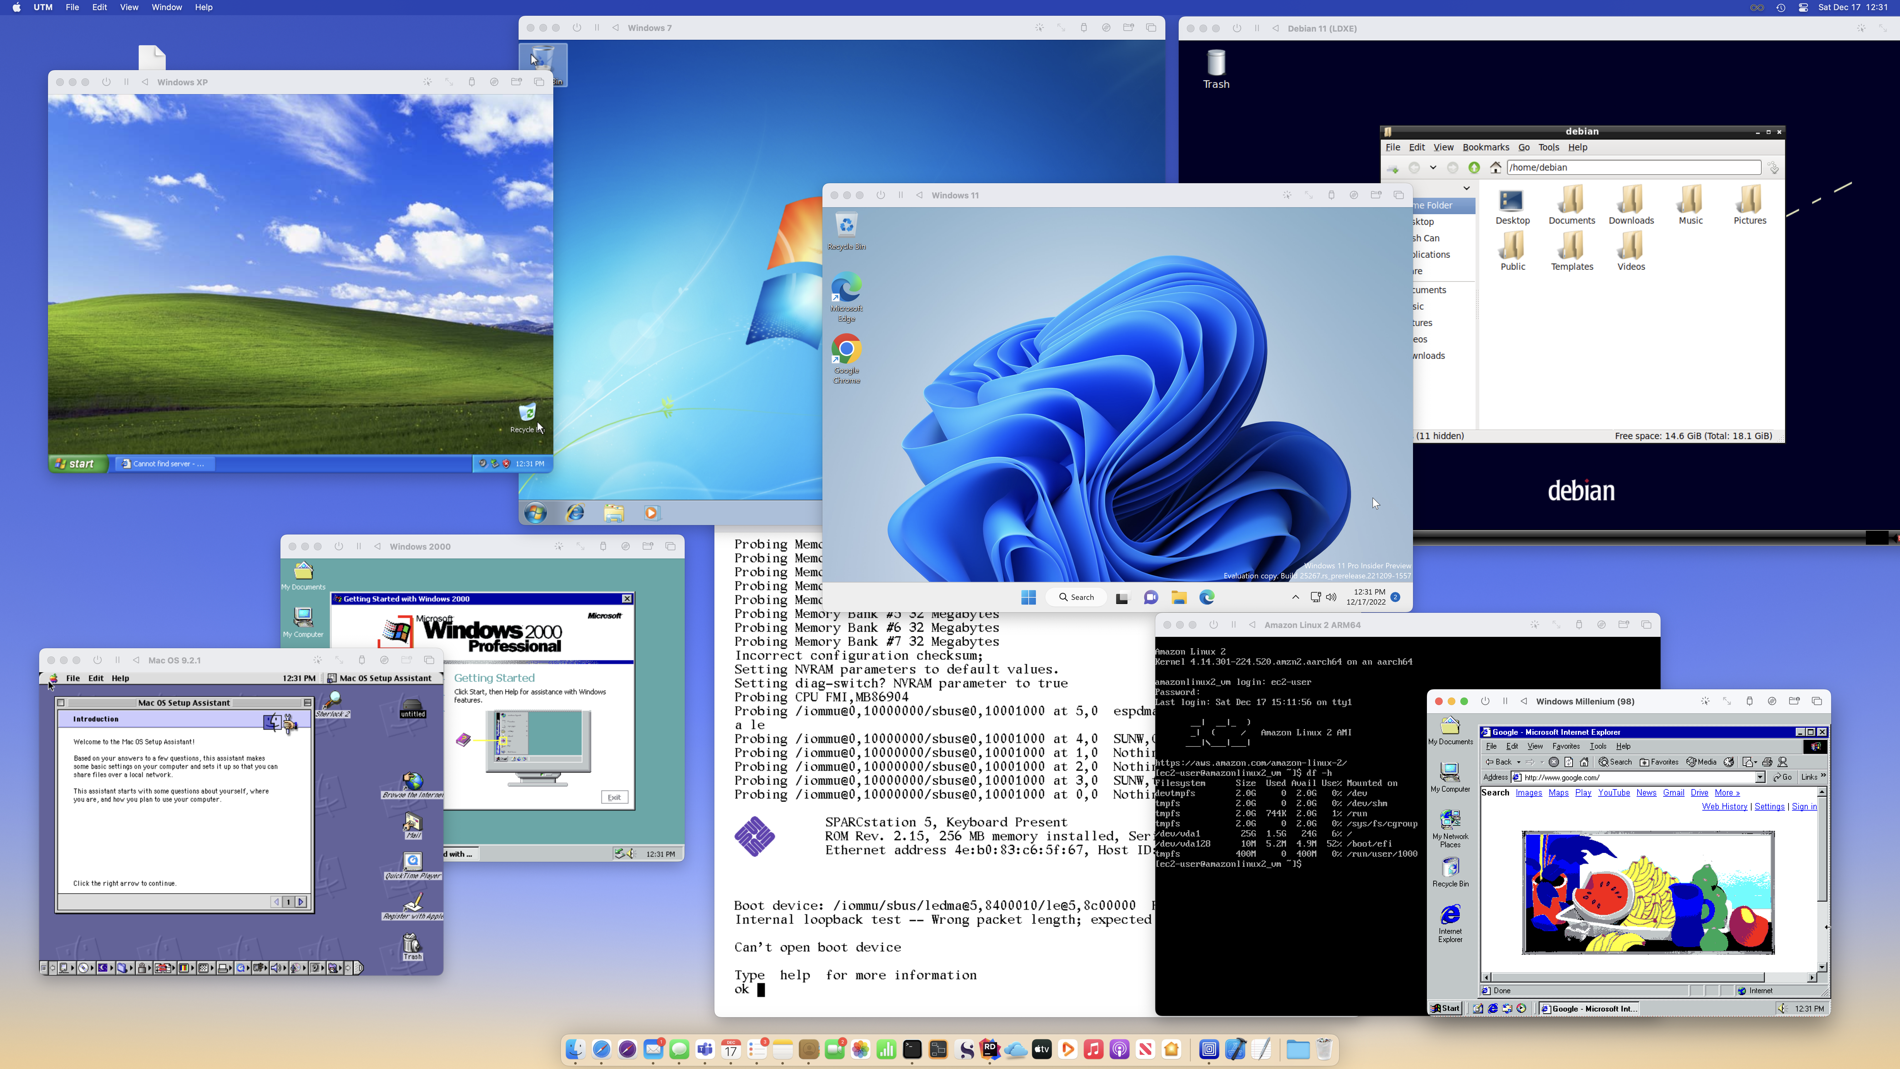
Task: Open the Favorites menu in Internet Explorer
Action: 1566,746
